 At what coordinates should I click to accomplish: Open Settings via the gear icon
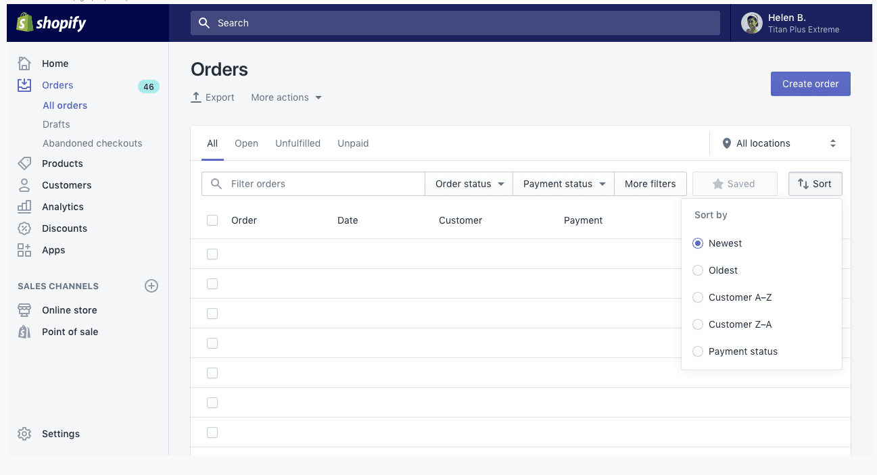tap(24, 434)
